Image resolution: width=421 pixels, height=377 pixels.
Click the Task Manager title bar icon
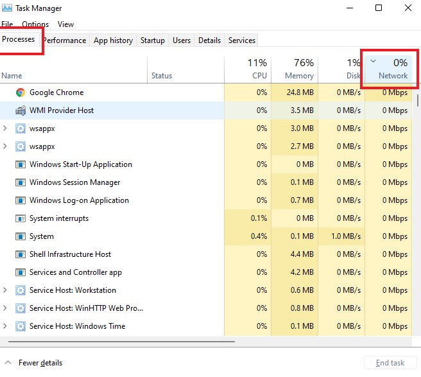tap(7, 8)
